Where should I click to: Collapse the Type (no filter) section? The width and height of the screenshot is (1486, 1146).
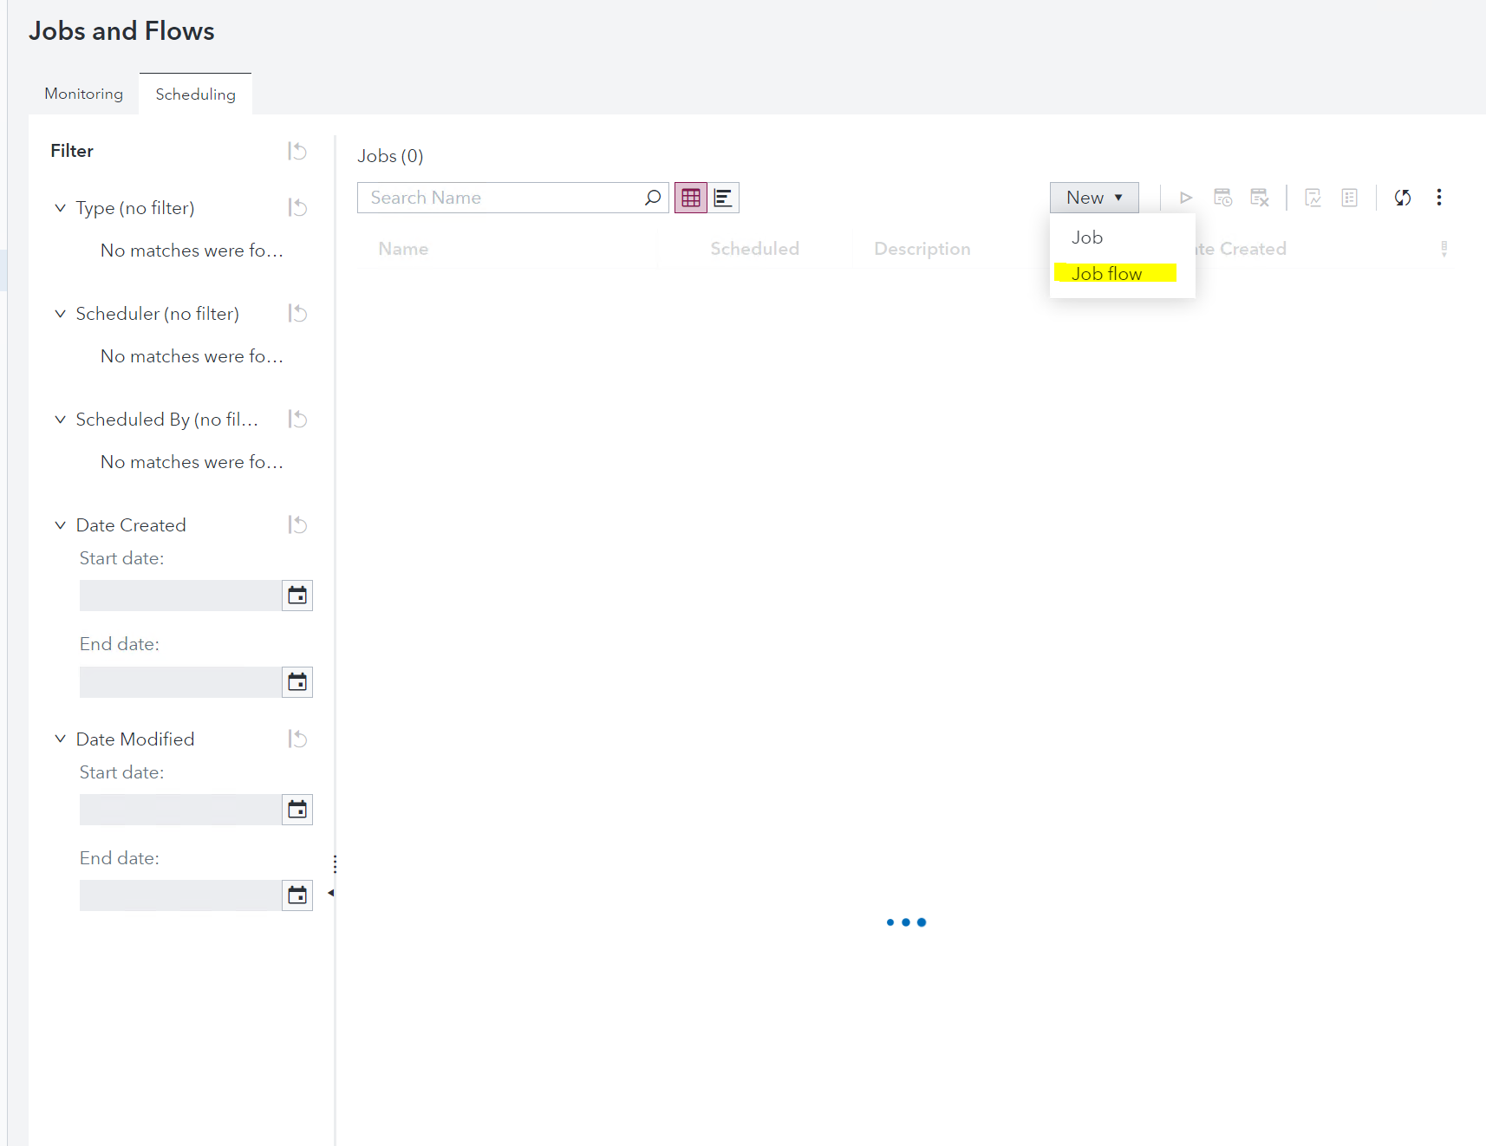tap(60, 207)
